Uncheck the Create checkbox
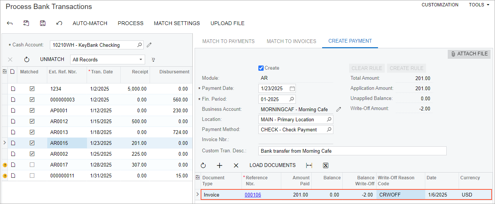 (x=261, y=68)
